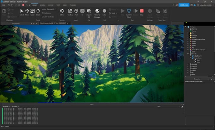
Task: Toggle the Join Surfaces checkbox
Action: pos(43,17)
